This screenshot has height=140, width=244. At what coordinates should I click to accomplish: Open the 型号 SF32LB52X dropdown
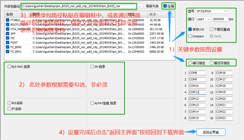(211, 11)
